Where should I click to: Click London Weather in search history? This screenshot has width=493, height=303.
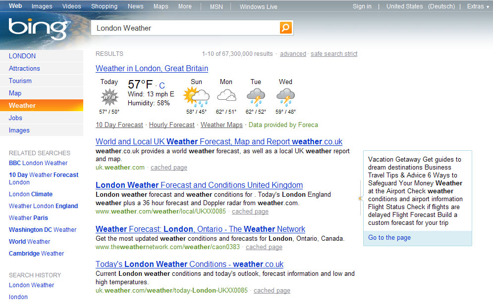pos(31,285)
